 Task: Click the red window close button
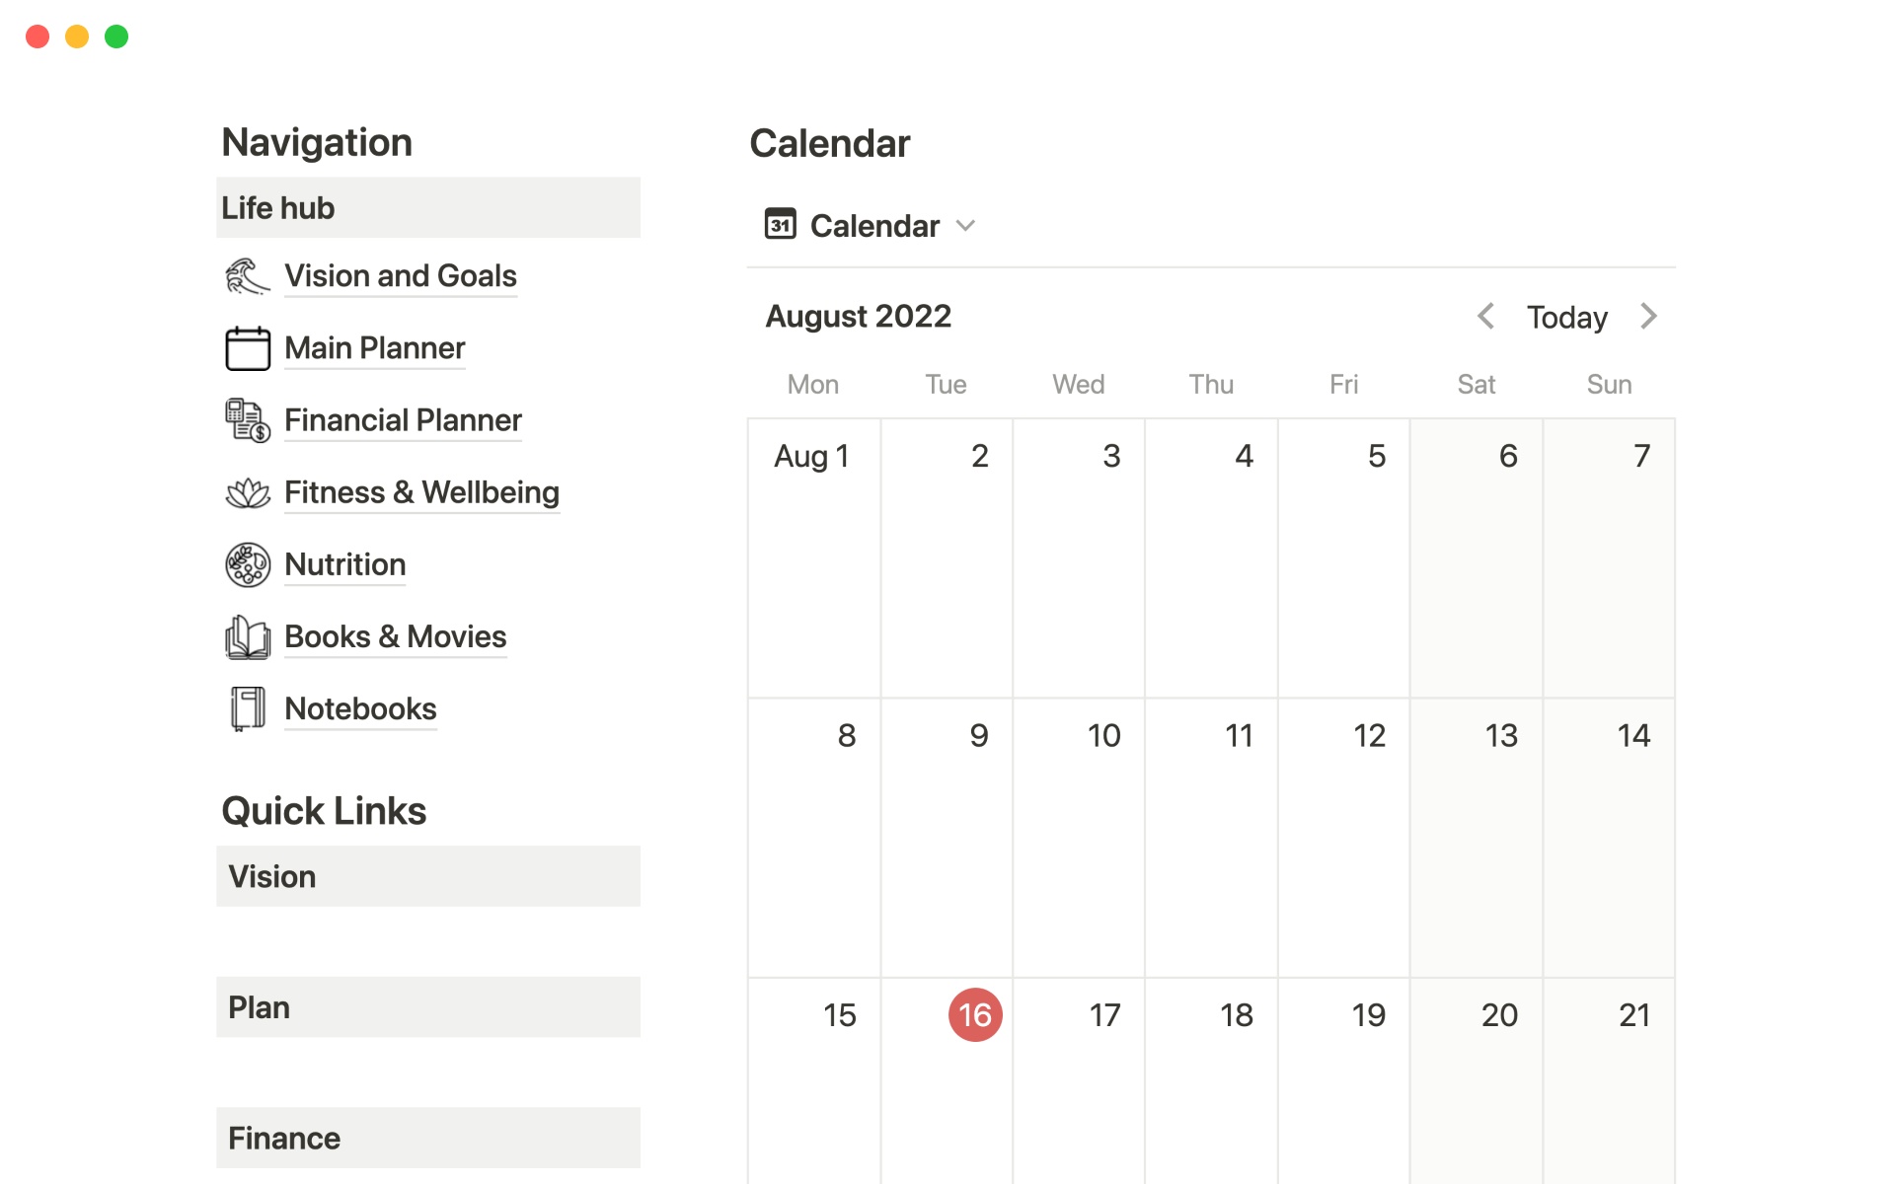38,37
